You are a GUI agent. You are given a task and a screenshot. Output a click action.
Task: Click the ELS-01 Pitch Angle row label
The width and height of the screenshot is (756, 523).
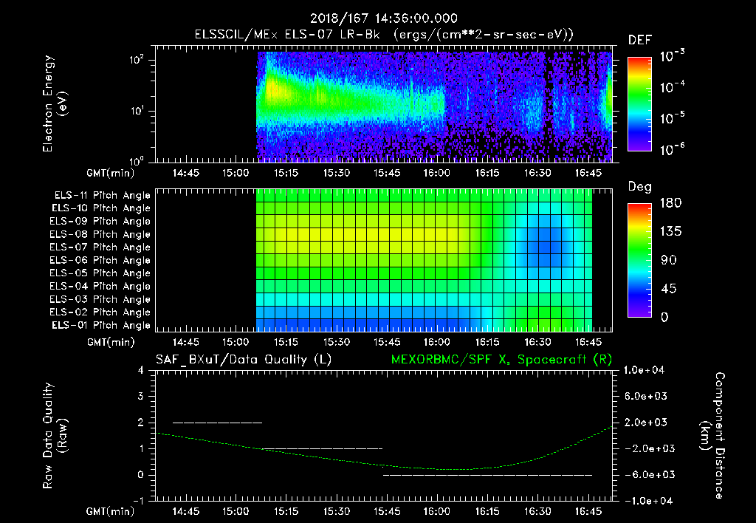100,326
